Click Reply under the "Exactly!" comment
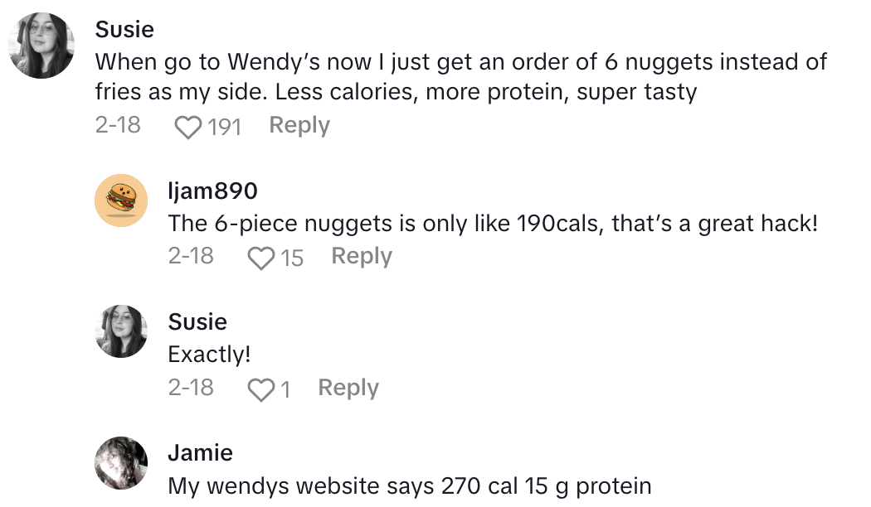Image resolution: width=871 pixels, height=507 pixels. coord(348,388)
